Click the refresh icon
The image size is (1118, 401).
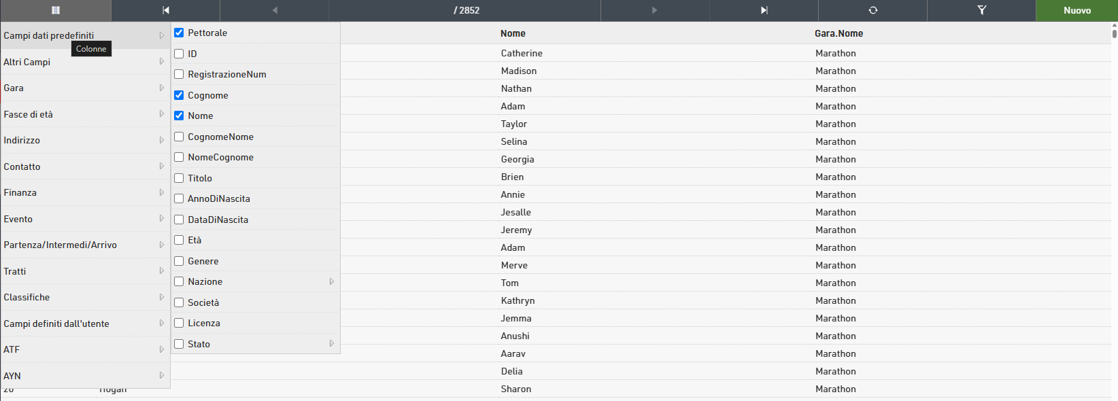pos(873,10)
